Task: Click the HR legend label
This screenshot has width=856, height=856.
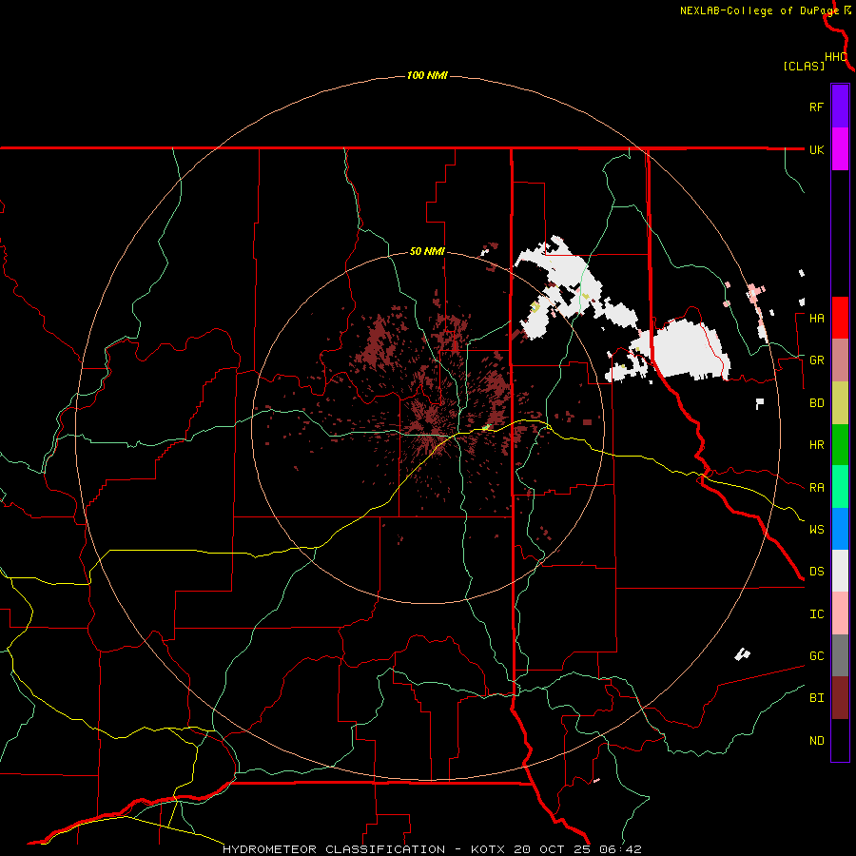Action: point(816,445)
